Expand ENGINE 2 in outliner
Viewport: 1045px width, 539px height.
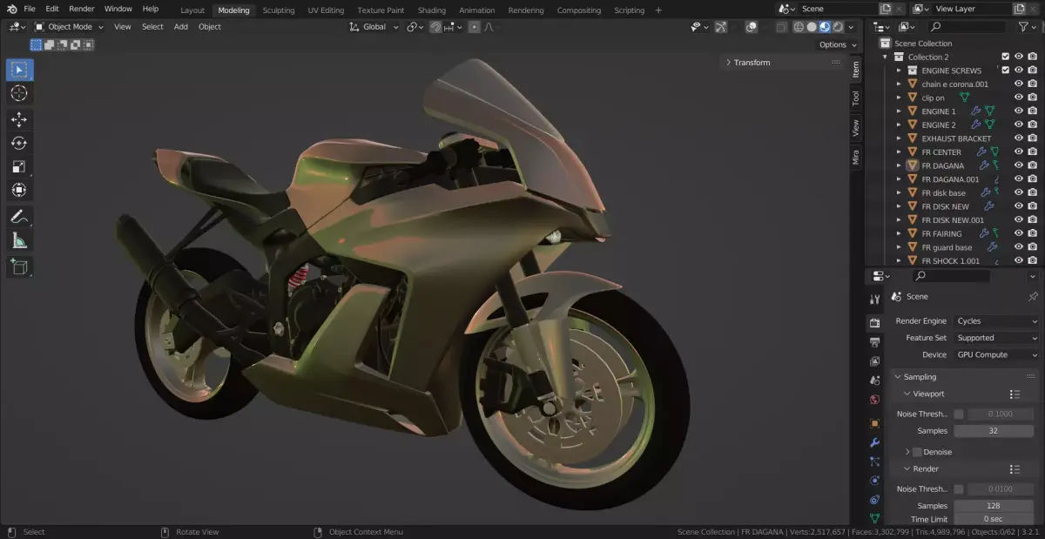(x=900, y=125)
